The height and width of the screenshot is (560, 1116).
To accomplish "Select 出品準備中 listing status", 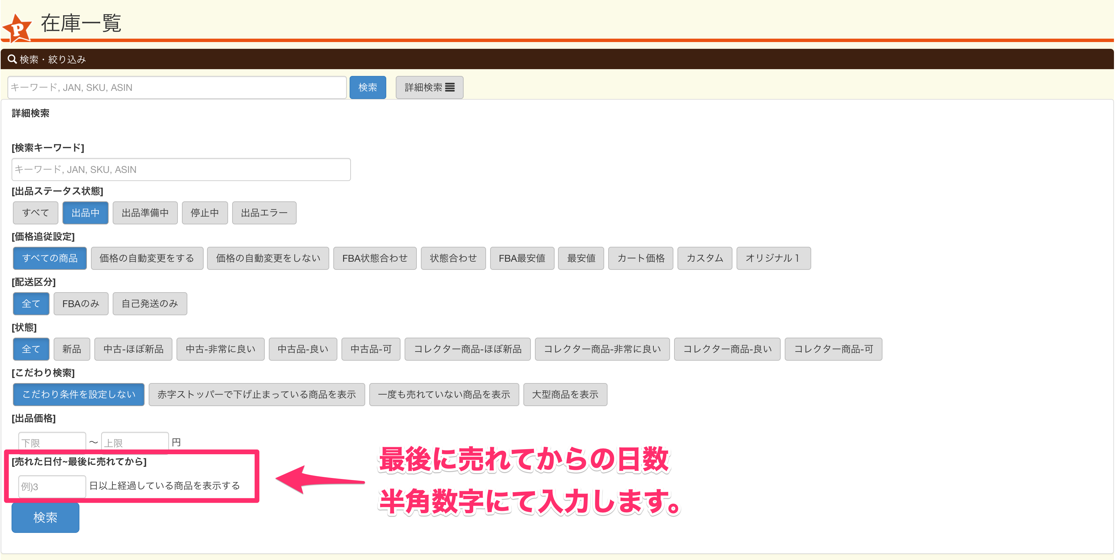I will [145, 213].
